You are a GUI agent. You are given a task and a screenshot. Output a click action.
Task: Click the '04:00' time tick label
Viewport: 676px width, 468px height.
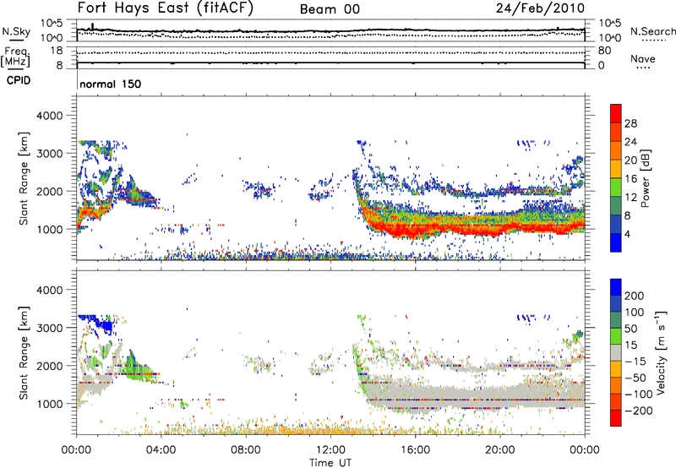click(161, 450)
